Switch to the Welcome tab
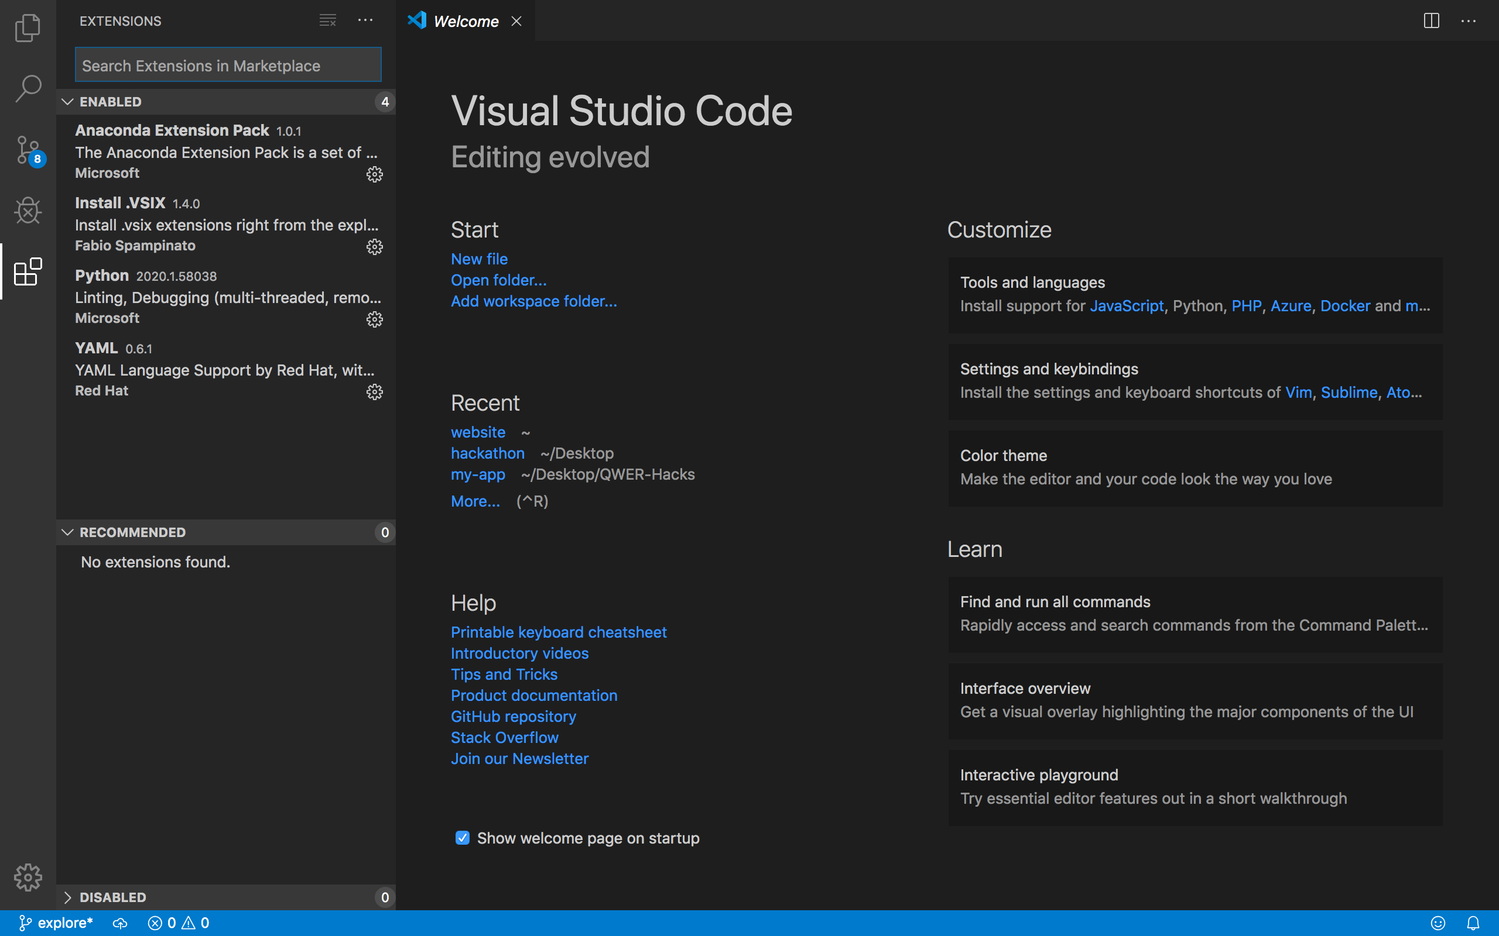 pyautogui.click(x=465, y=21)
